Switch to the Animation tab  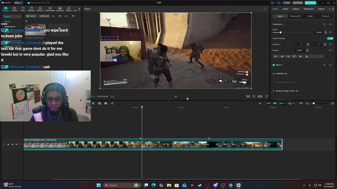tap(309, 9)
